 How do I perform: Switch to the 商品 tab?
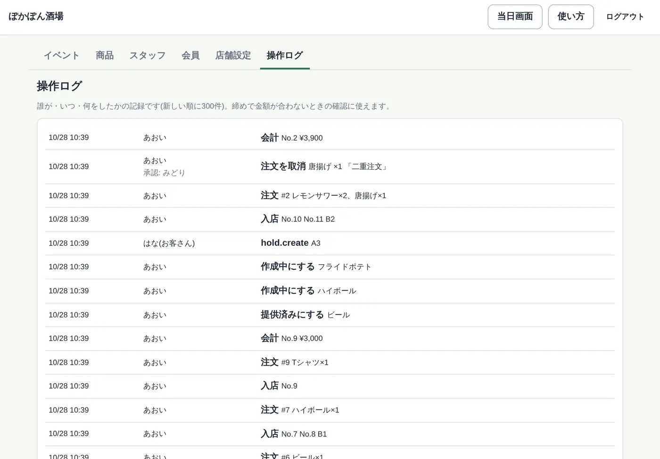point(105,56)
